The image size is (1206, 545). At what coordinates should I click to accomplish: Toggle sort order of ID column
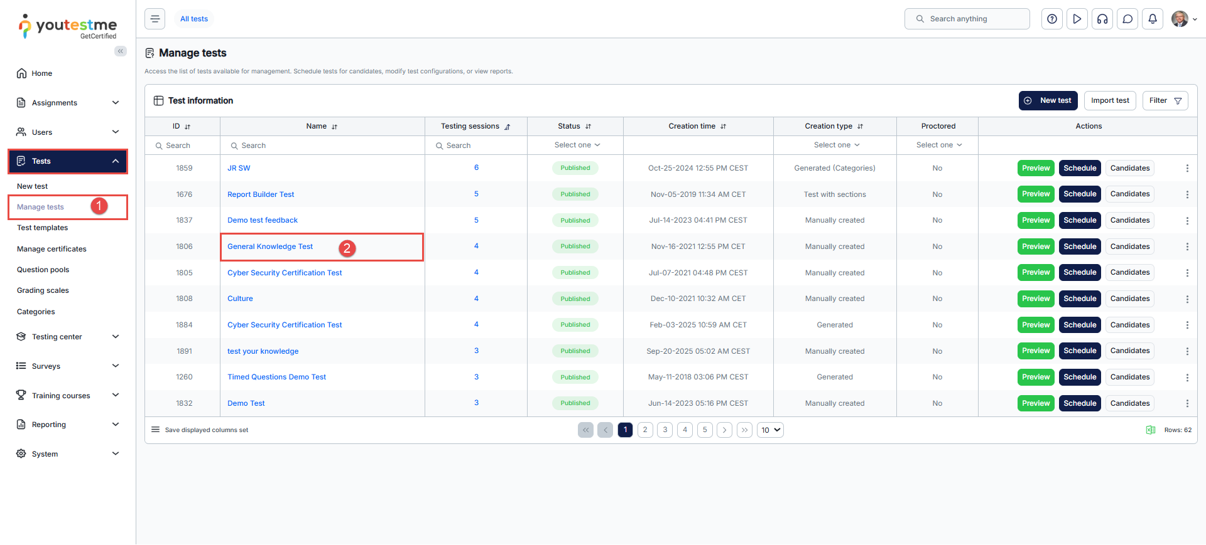187,127
